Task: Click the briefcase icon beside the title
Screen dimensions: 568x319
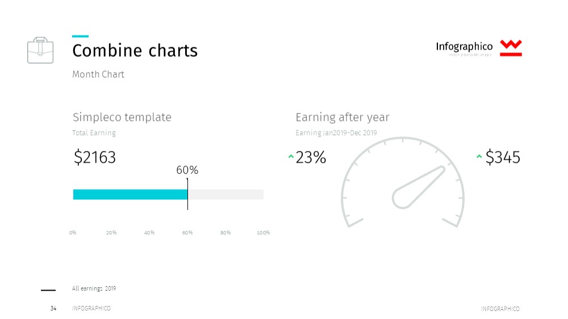Action: (40, 51)
